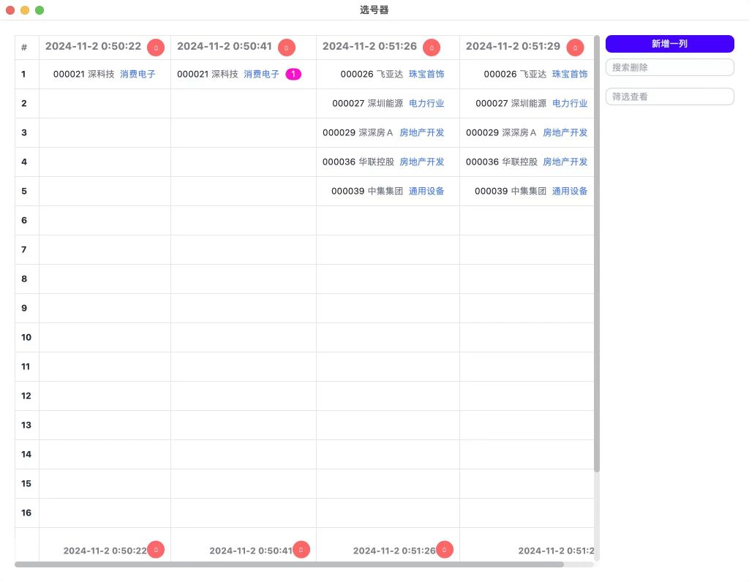Click red delete icon in 0:51:29 column header
Image resolution: width=749 pixels, height=582 pixels.
576,48
